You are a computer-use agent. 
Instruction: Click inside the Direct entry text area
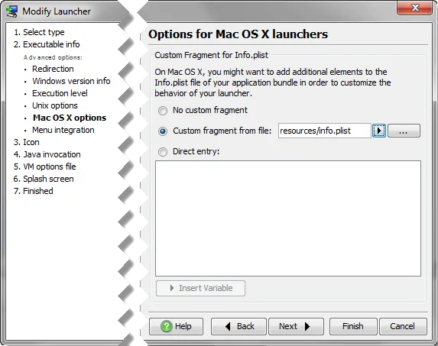(x=288, y=218)
